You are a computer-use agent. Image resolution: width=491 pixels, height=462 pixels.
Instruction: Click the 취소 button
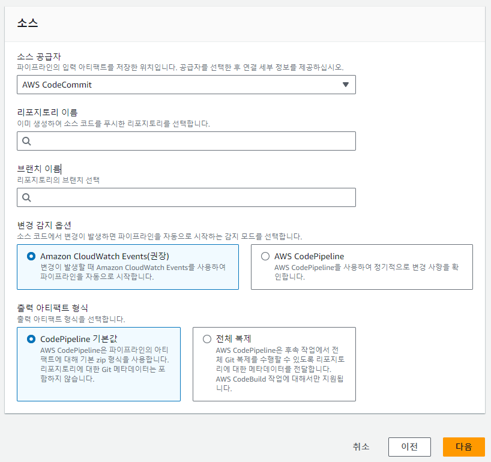361,446
